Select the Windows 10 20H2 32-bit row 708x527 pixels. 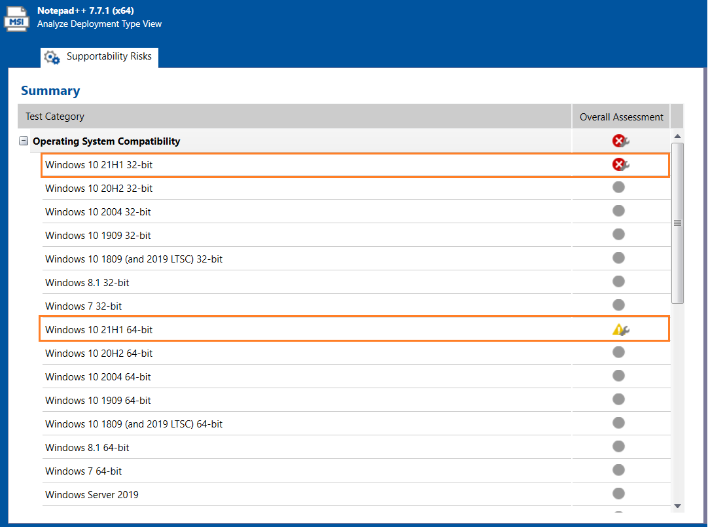[356, 189]
